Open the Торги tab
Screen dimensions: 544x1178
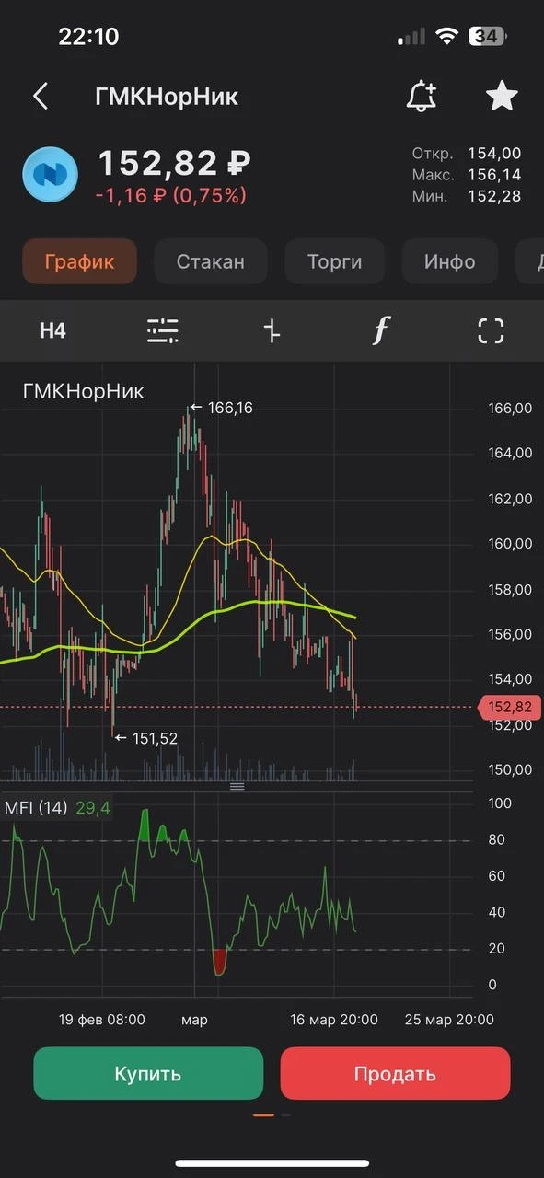click(x=335, y=261)
